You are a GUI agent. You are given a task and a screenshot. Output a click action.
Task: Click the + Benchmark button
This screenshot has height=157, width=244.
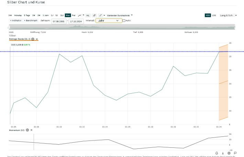click(x=31, y=21)
